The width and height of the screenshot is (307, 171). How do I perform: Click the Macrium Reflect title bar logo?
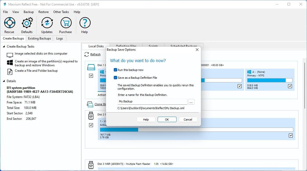pyautogui.click(x=5, y=4)
